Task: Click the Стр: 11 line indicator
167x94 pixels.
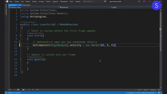Action: coord(140,90)
